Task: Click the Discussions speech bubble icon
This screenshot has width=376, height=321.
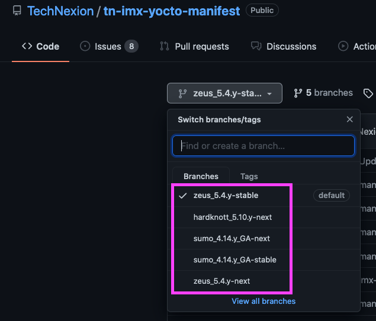Action: 256,46
